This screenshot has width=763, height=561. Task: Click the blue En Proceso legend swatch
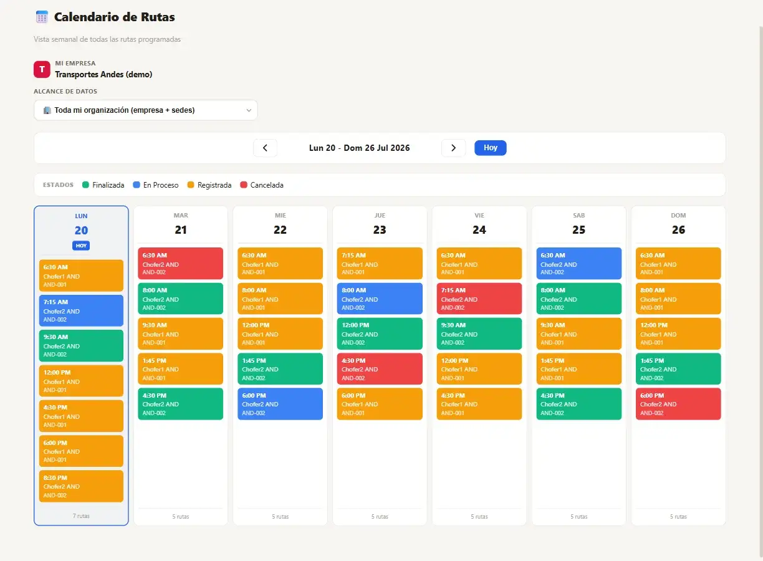[137, 185]
